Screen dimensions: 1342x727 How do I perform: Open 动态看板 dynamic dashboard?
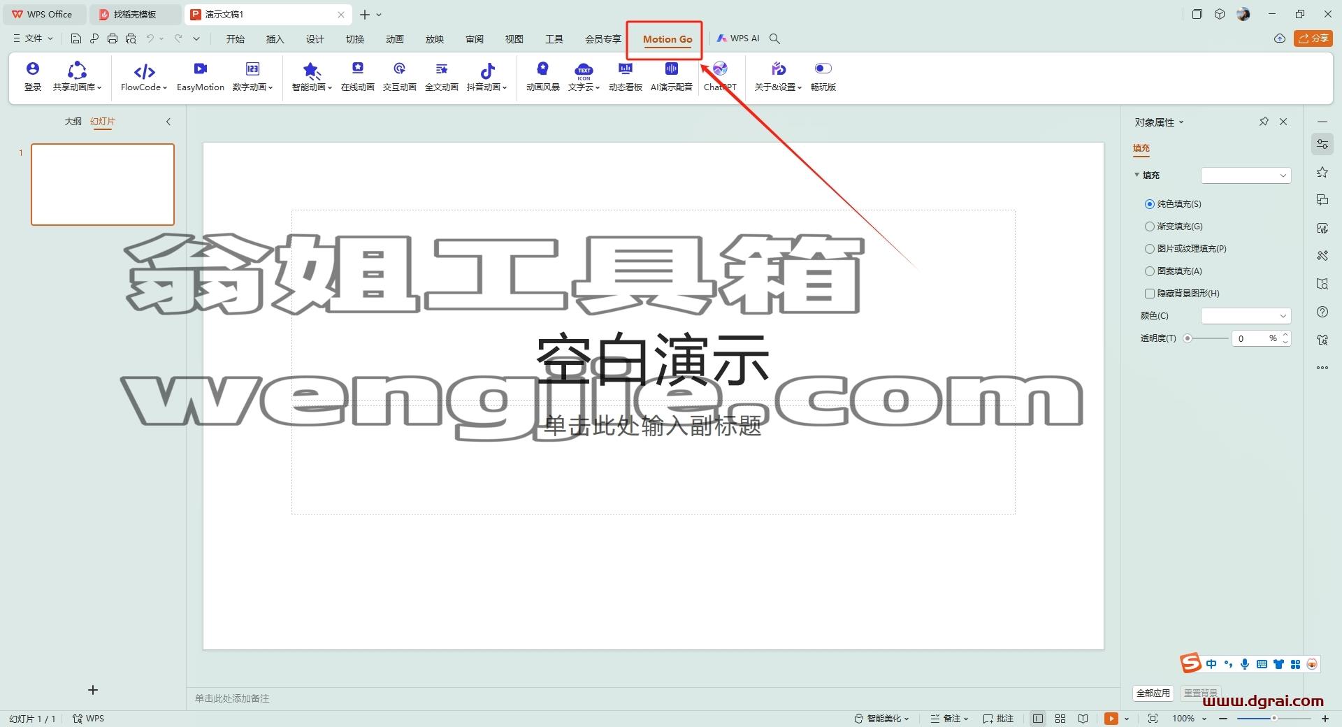tap(626, 76)
